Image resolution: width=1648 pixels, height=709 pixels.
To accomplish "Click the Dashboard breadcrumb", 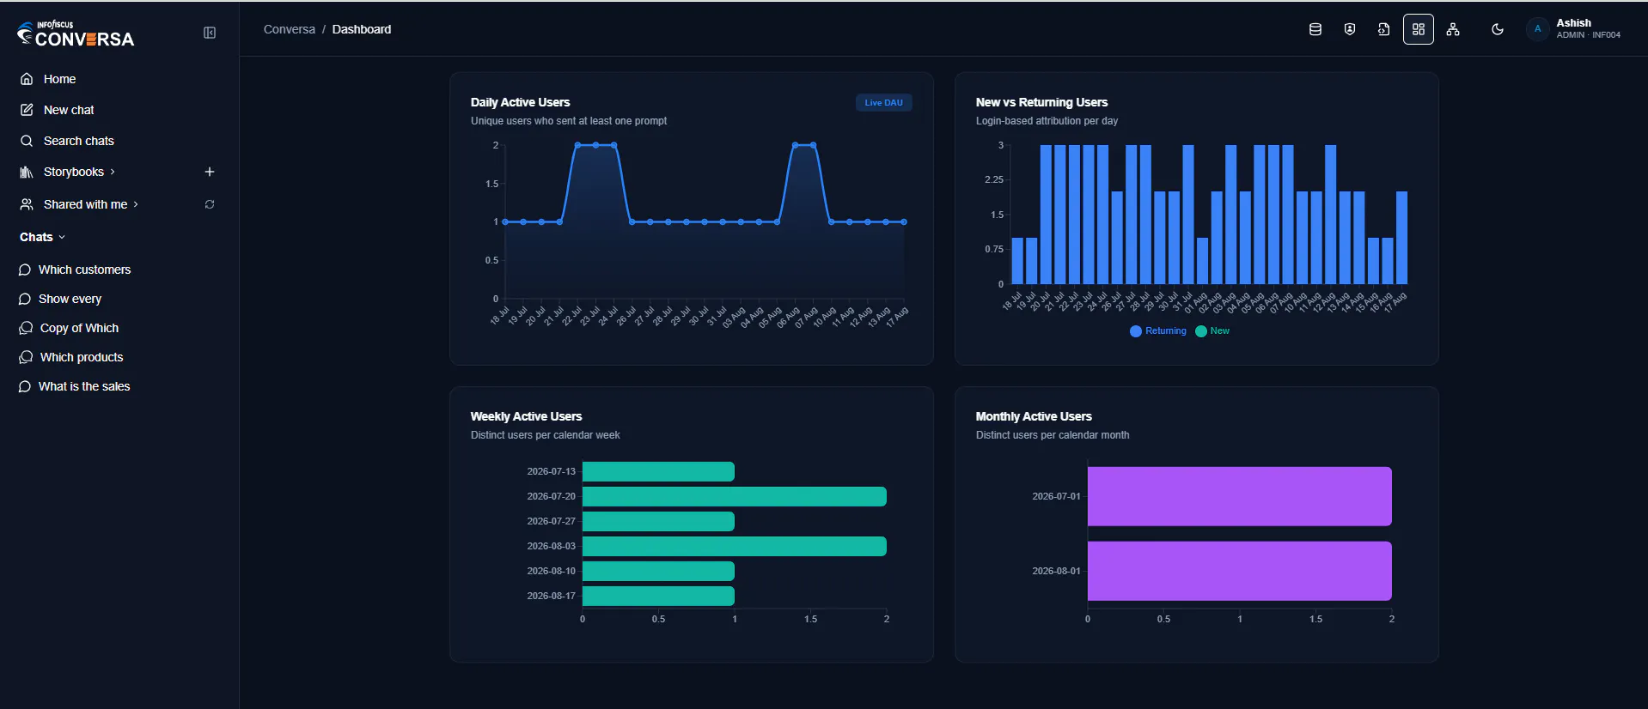I will coord(362,29).
